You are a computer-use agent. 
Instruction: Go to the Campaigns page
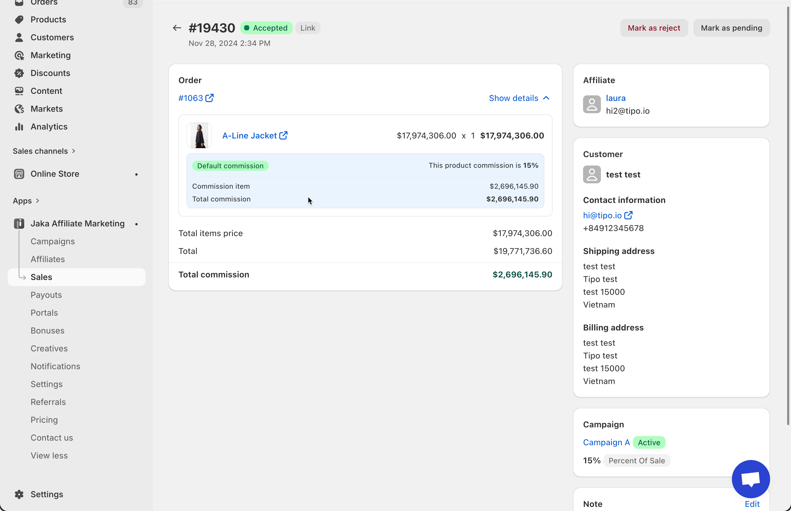point(53,241)
